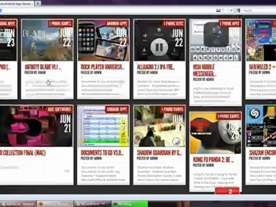
Task: Click the bookmark star icon in address bar
Action: click(223, 11)
